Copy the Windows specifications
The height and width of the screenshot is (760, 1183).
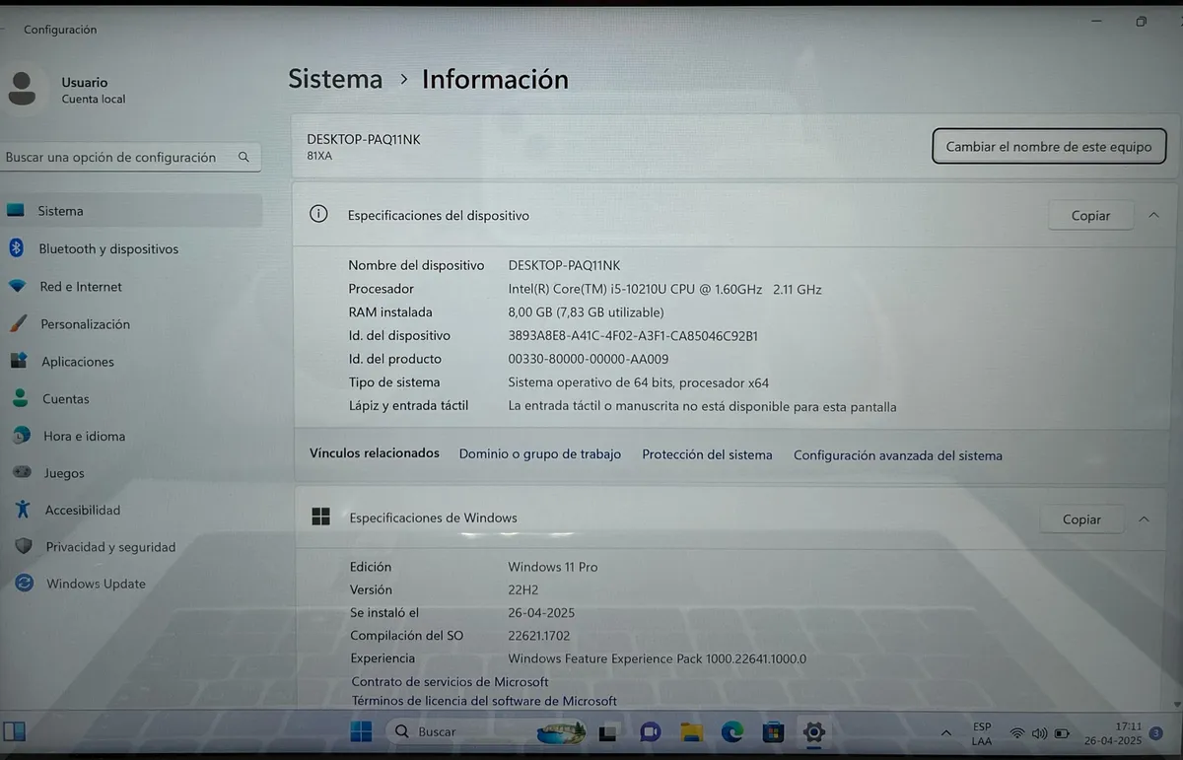click(1081, 519)
